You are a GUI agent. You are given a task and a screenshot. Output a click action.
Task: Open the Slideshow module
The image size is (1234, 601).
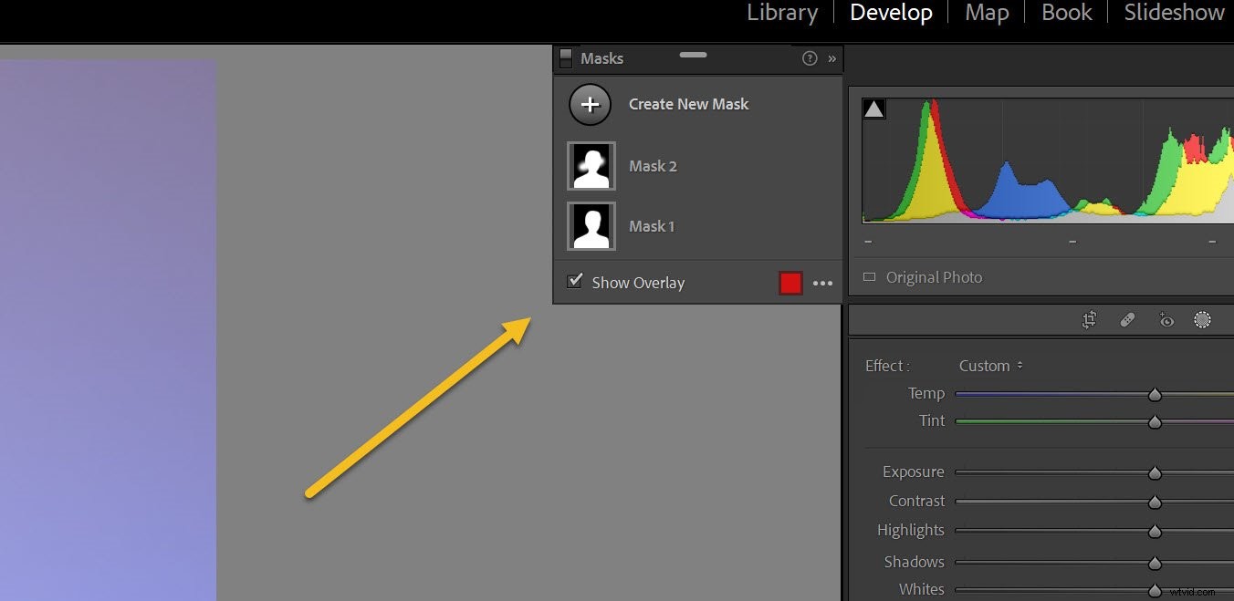1174,13
